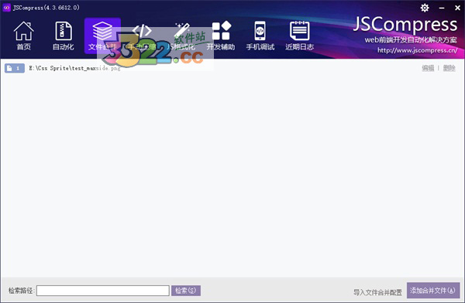Click 导入文件合并配置 import link
This screenshot has height=303, width=465.
tap(377, 292)
